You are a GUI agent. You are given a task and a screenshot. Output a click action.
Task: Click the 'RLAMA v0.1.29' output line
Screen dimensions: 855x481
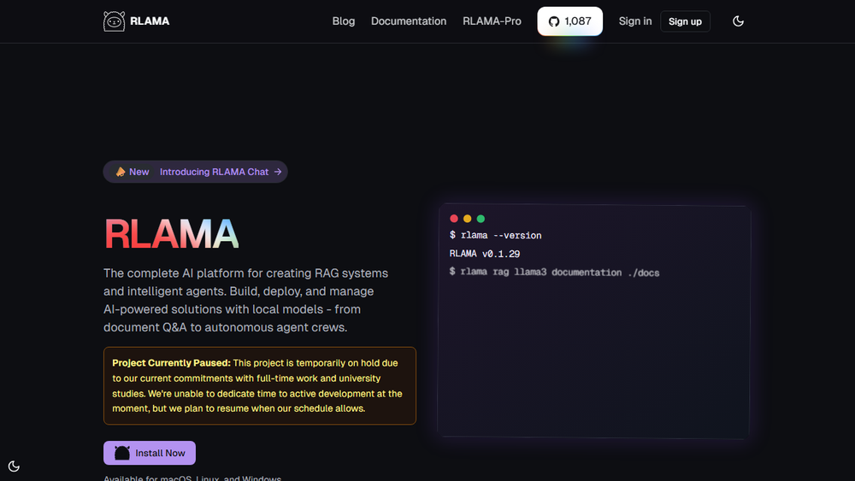pos(484,254)
